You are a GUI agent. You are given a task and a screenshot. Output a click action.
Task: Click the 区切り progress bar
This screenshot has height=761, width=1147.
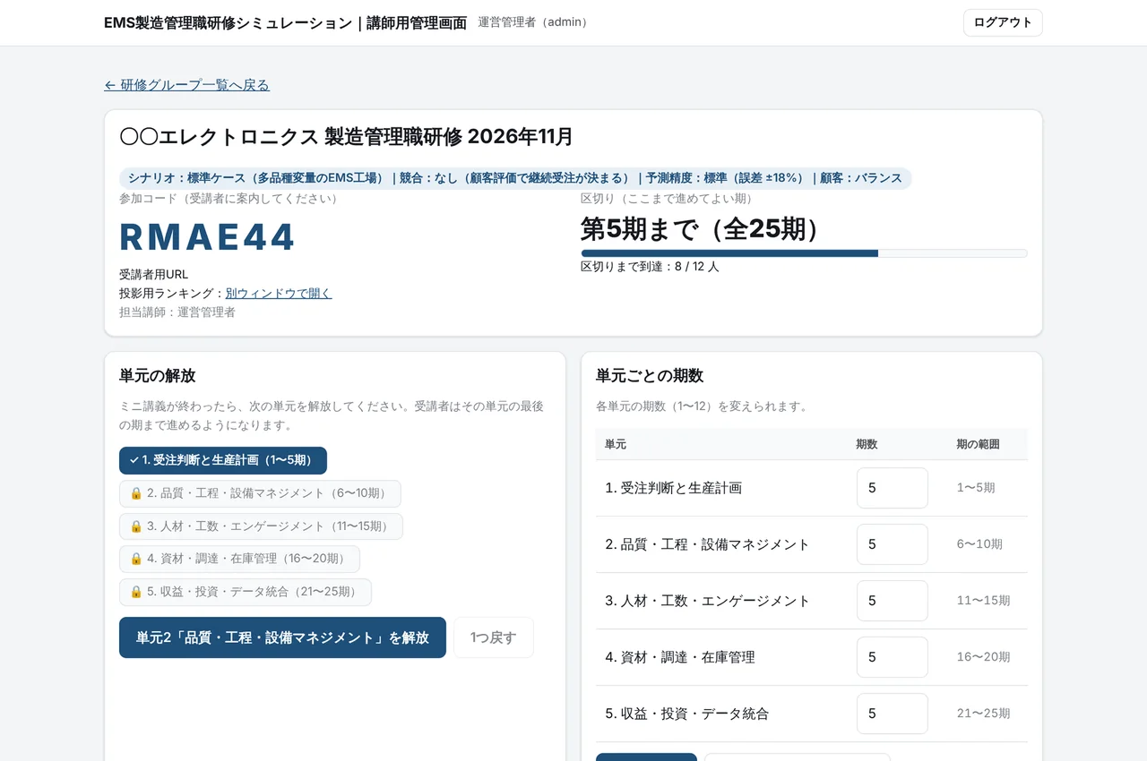point(804,253)
